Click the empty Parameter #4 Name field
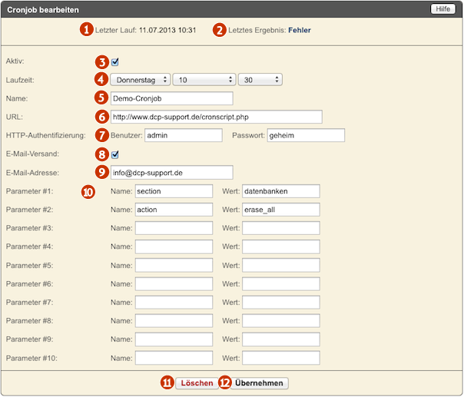 tap(174, 246)
